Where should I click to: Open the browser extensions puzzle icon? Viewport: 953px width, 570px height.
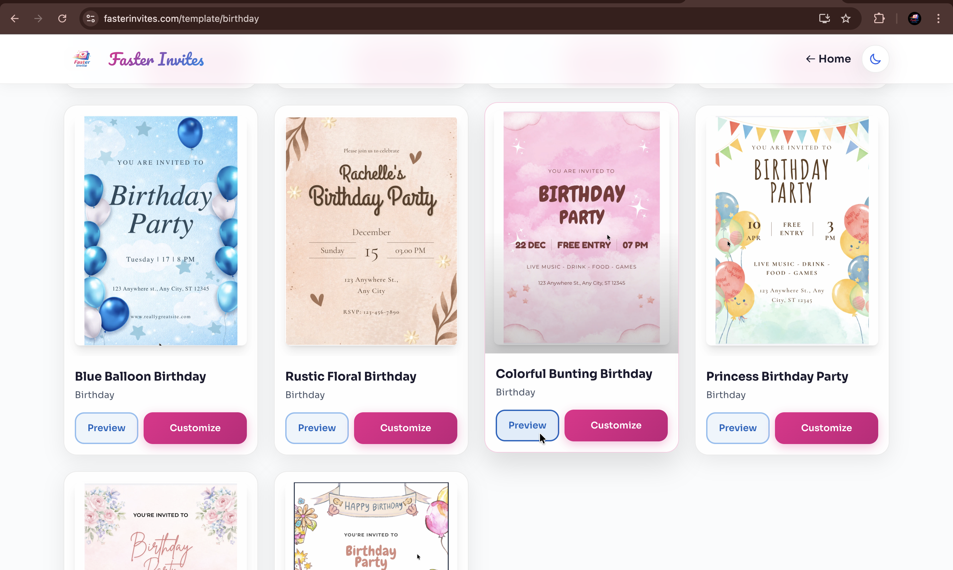pyautogui.click(x=879, y=19)
